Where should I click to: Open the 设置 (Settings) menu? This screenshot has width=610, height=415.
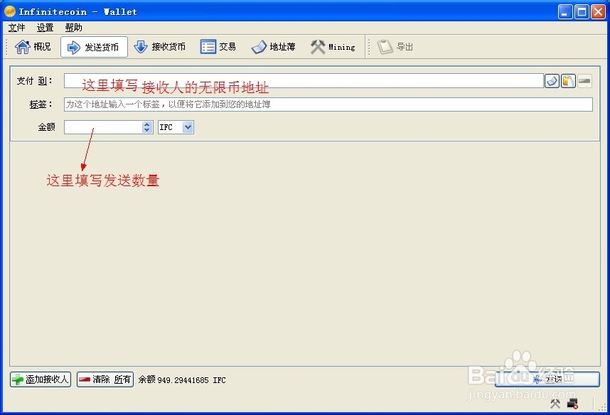coord(44,27)
